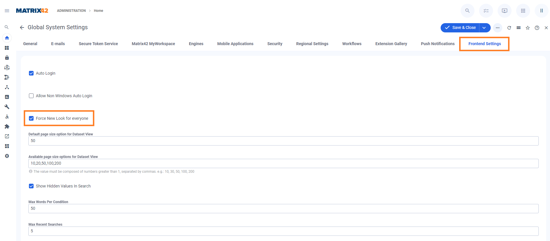Click the Save & Close button
The height and width of the screenshot is (241, 550).
tap(460, 28)
